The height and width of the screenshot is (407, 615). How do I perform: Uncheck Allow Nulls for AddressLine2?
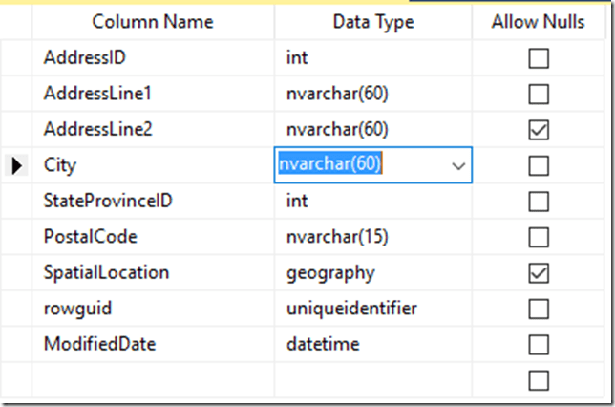click(x=539, y=130)
